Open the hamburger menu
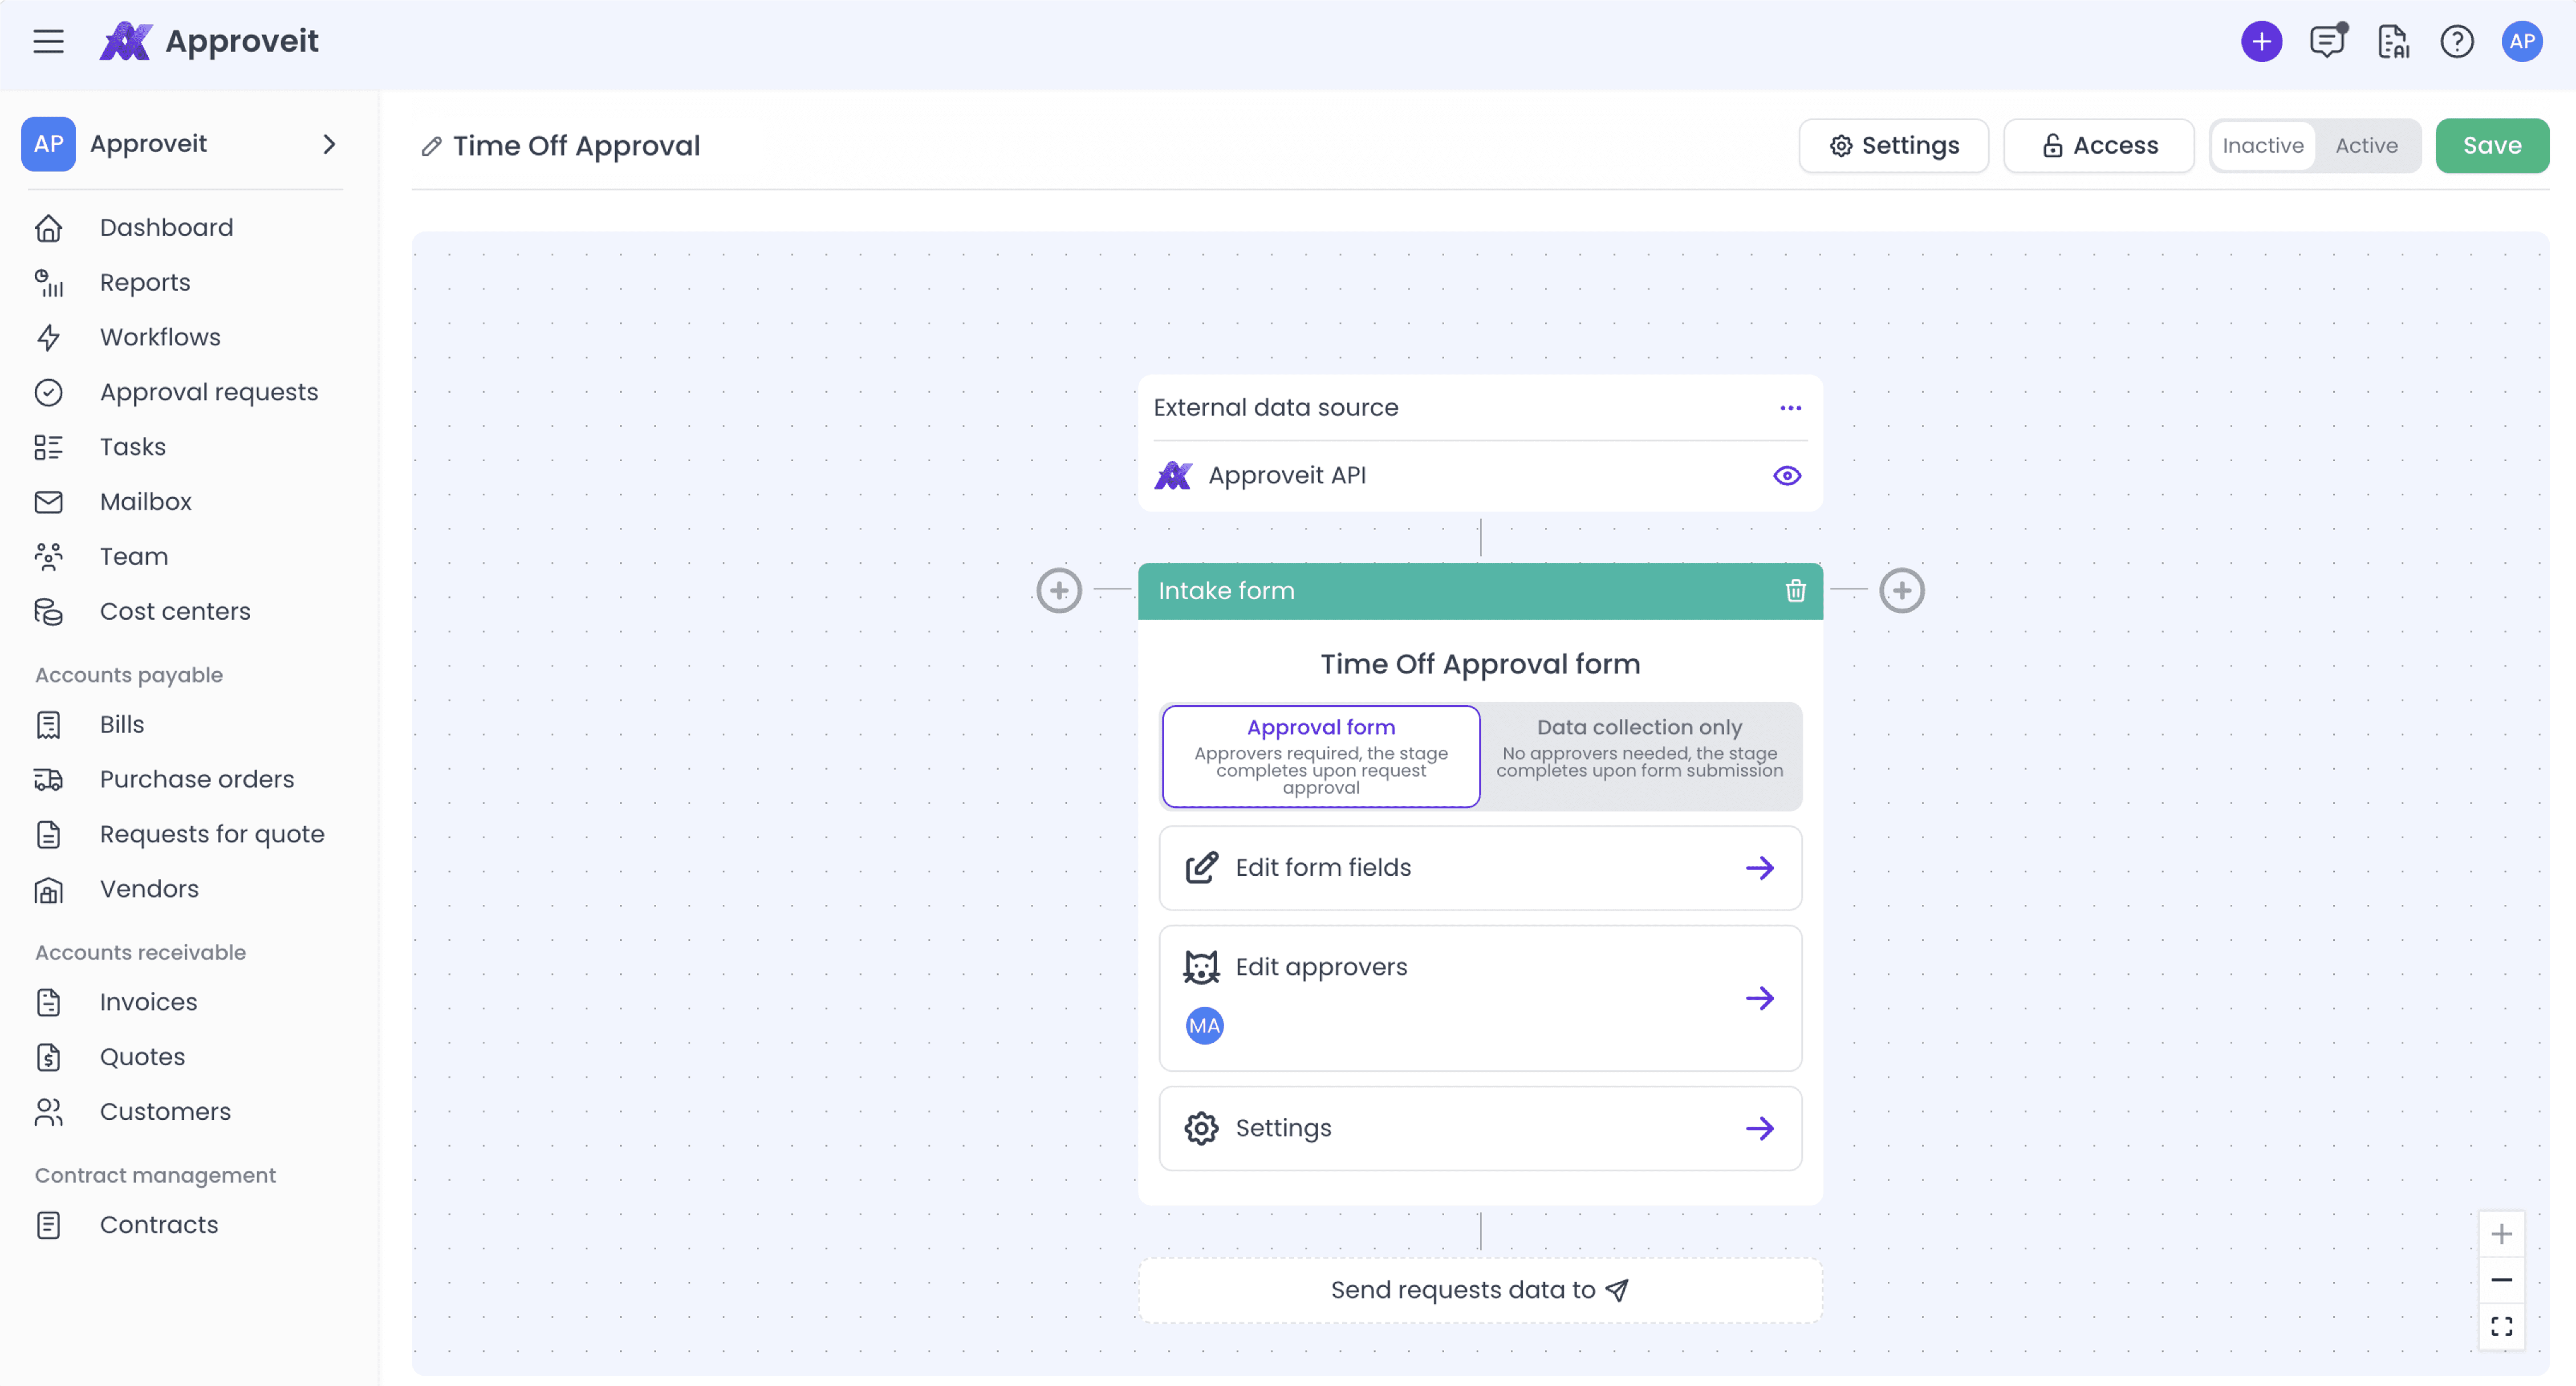Screen dimensions: 2576x1386 tap(48, 41)
